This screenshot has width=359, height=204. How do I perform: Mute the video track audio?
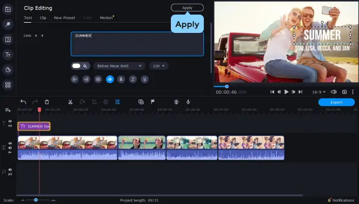[10, 148]
